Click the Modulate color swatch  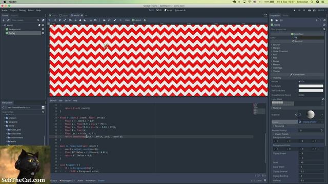[x=311, y=86]
